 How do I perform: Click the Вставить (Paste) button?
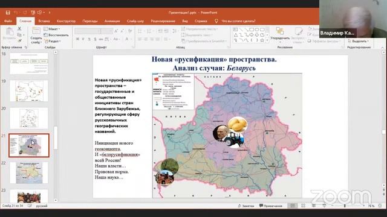(10, 34)
